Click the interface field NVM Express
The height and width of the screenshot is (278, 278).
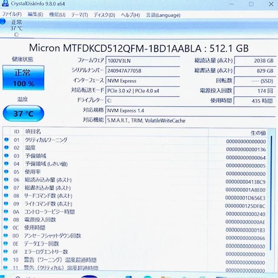pos(143,81)
